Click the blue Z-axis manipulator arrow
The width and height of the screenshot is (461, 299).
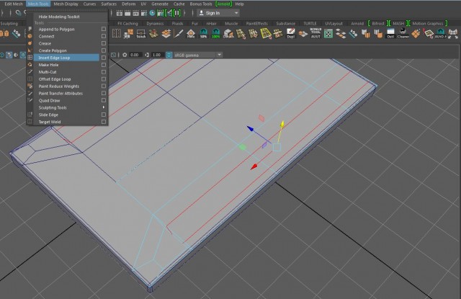pyautogui.click(x=250, y=128)
